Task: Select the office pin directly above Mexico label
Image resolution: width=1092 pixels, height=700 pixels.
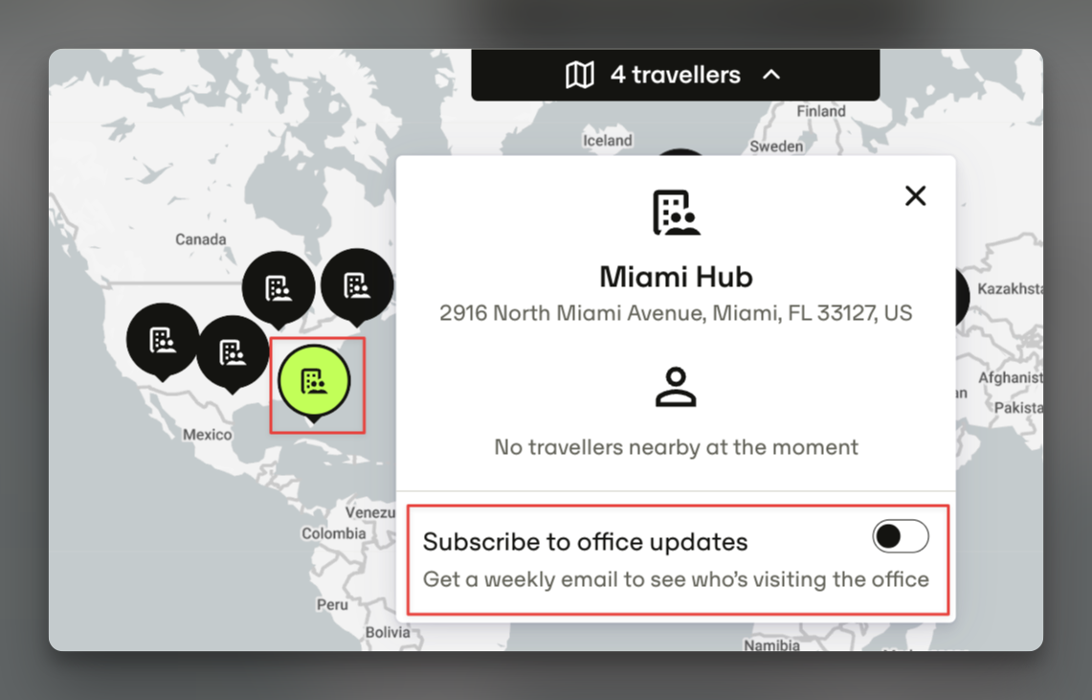Action: point(233,352)
